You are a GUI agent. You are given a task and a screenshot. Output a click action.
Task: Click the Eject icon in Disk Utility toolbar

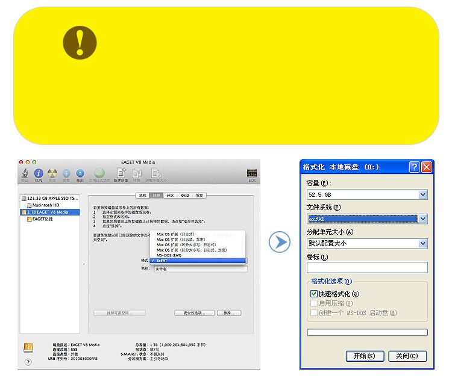click(x=80, y=173)
